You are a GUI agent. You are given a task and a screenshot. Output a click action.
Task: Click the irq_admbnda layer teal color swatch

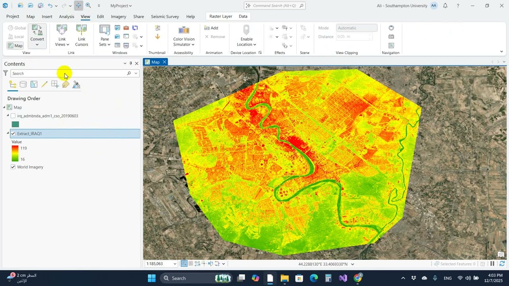point(16,124)
